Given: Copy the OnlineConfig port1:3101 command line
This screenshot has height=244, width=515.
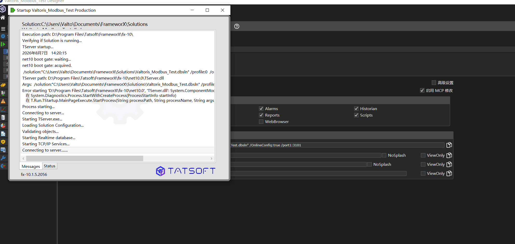Looking at the screenshot, I should pos(449,145).
